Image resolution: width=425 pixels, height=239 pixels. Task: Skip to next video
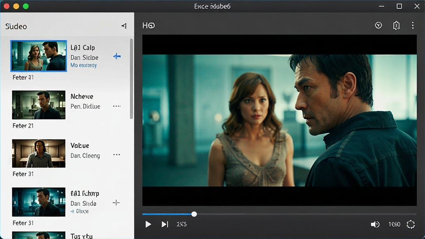click(x=165, y=224)
